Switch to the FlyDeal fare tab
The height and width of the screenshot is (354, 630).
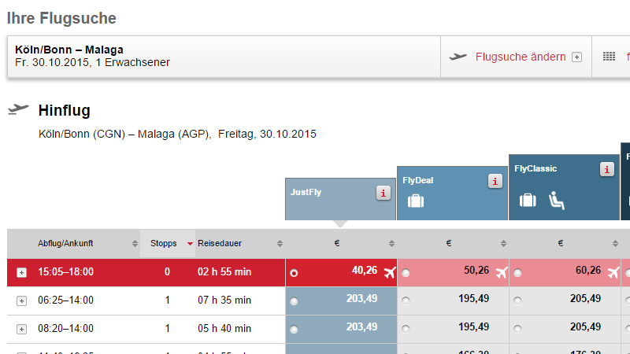point(452,193)
